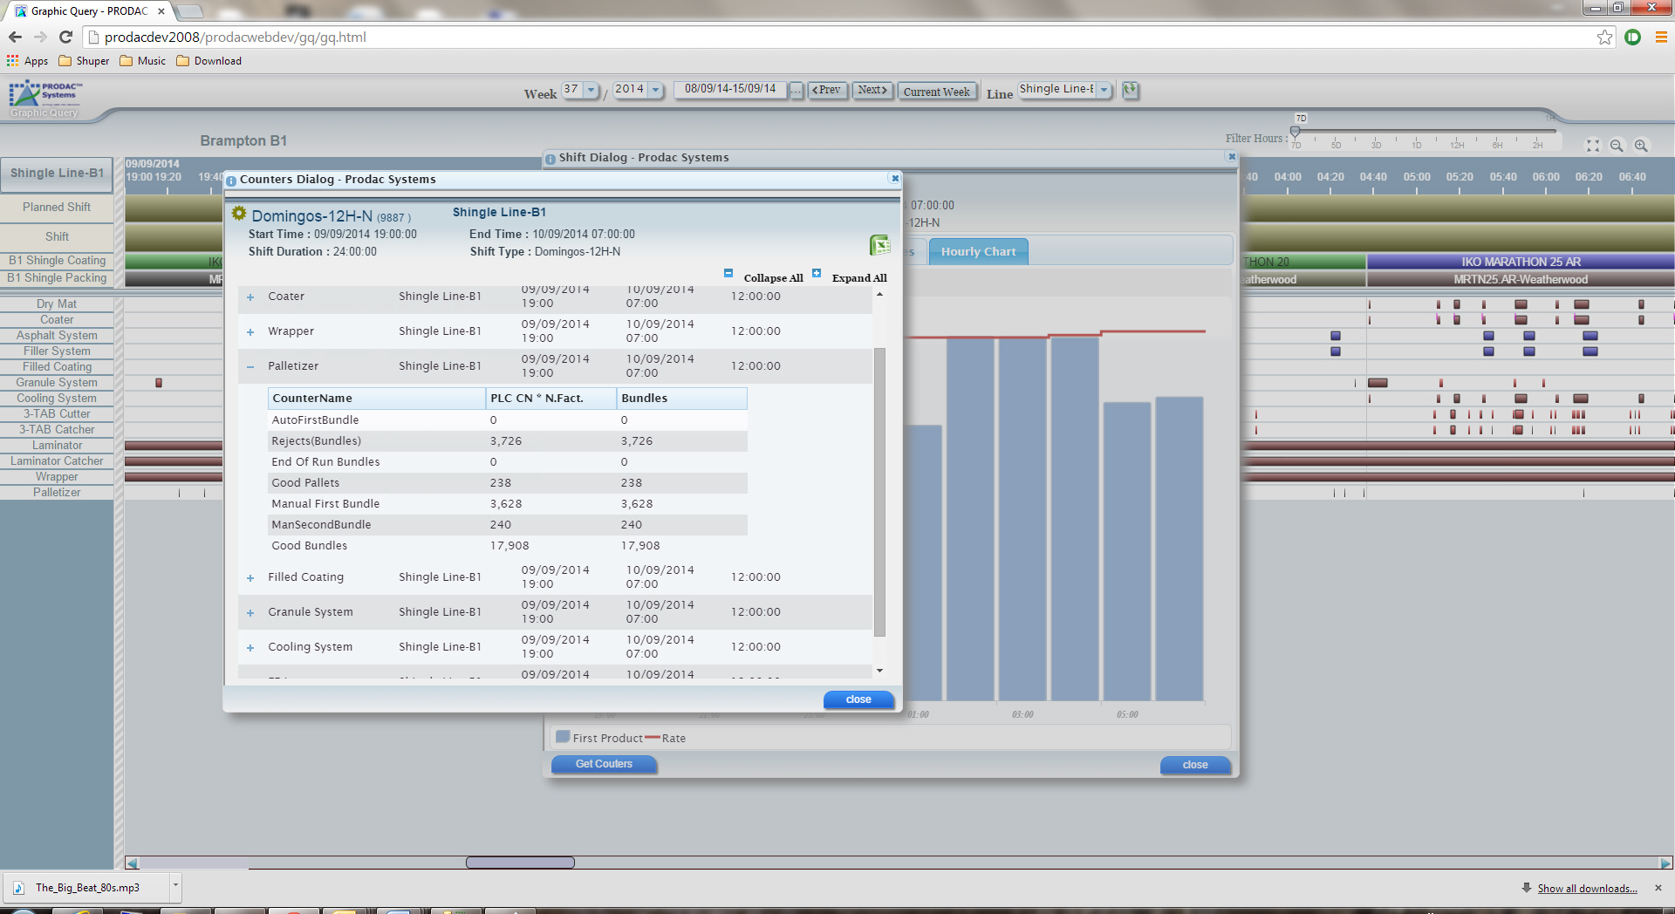Collapse the Palletizer counter row
Image resolution: width=1675 pixels, height=914 pixels.
pyautogui.click(x=250, y=367)
